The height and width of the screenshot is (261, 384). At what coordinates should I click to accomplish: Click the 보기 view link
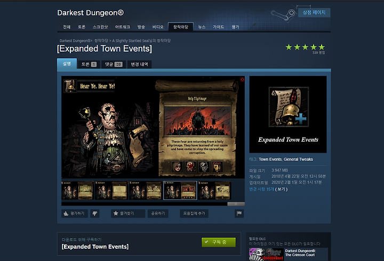point(282,189)
